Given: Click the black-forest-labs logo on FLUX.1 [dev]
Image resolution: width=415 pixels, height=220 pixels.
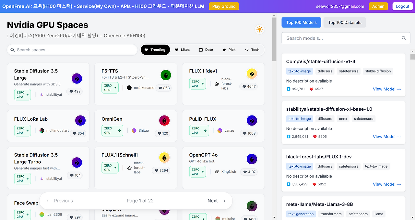Looking at the screenshot, I should 217,84.
